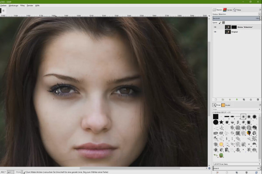Hide the Modus "Bildschirm" layer
This screenshot has width=262, height=174.
[215, 27]
